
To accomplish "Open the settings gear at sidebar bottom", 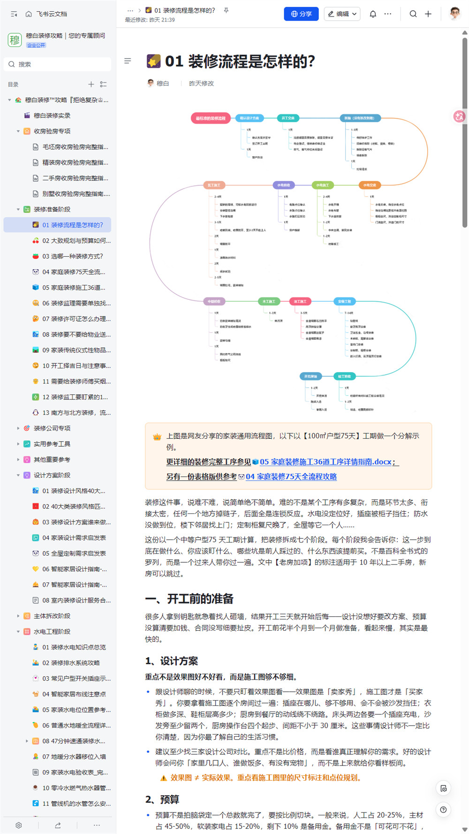I will tap(19, 825).
